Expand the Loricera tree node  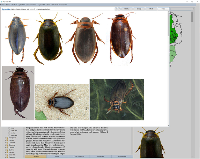[5, 140]
